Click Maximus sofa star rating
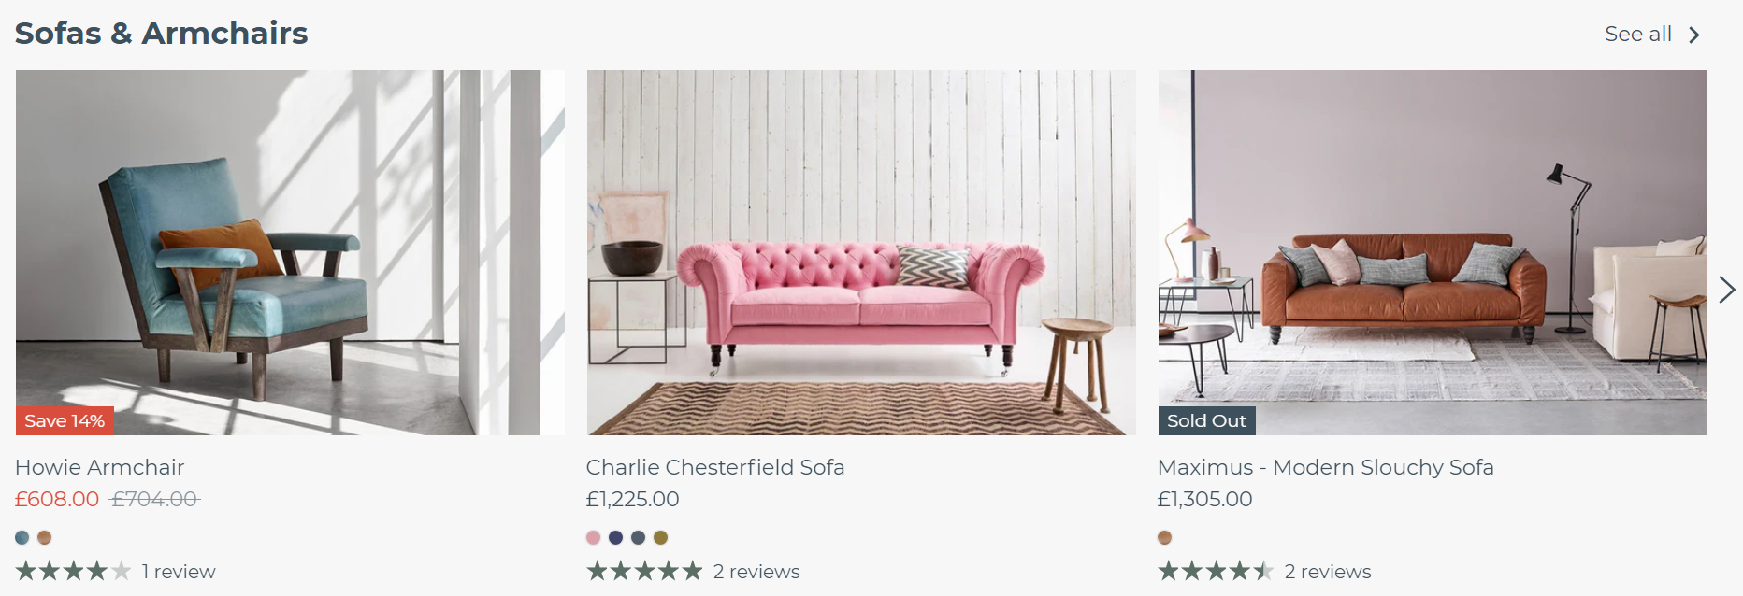Image resolution: width=1743 pixels, height=596 pixels. coord(1216,571)
